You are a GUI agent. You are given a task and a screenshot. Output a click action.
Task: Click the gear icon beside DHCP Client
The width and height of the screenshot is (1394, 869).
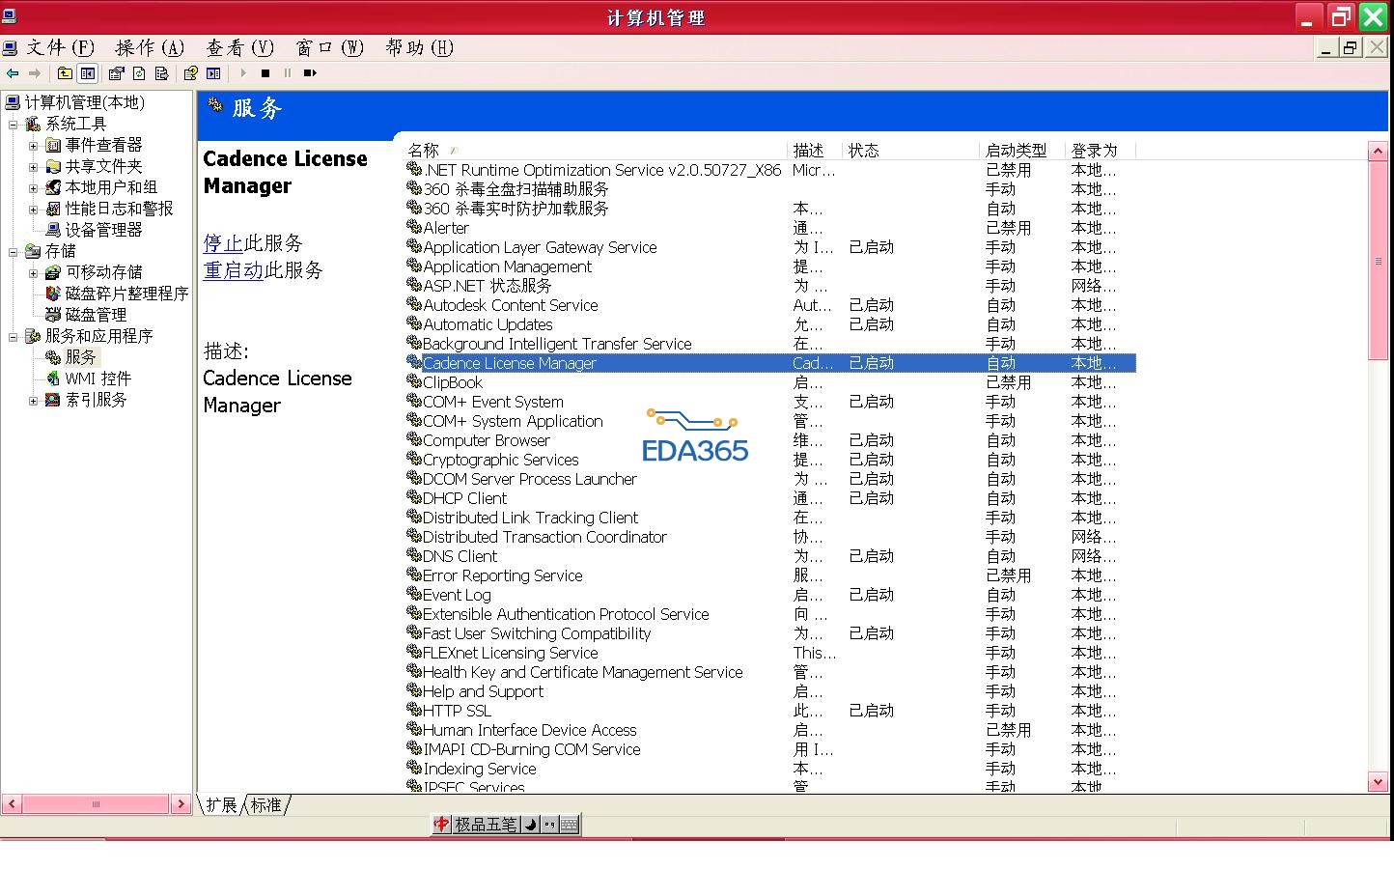coord(414,497)
